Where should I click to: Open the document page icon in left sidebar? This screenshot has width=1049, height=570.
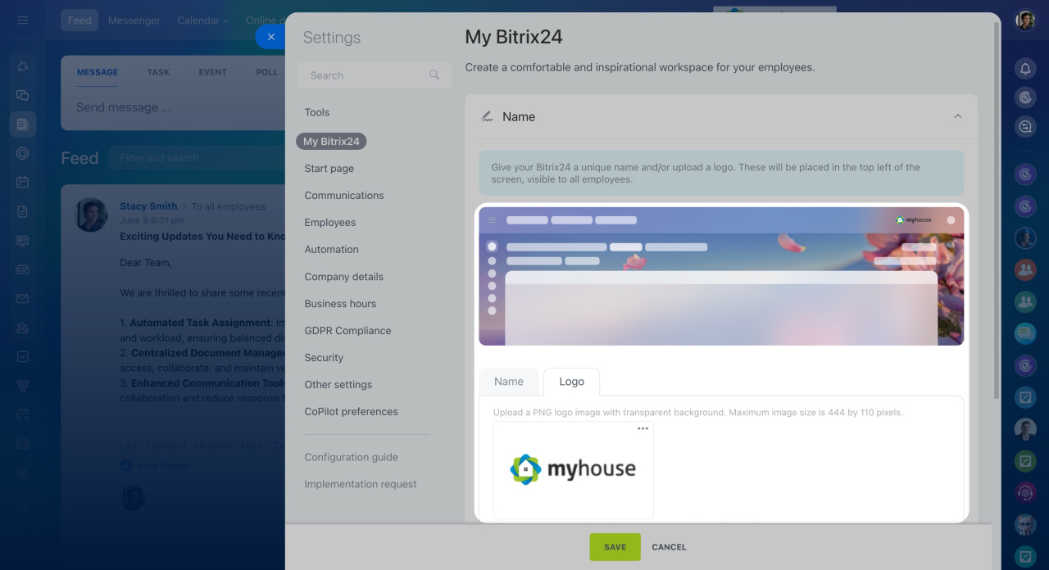(x=22, y=211)
